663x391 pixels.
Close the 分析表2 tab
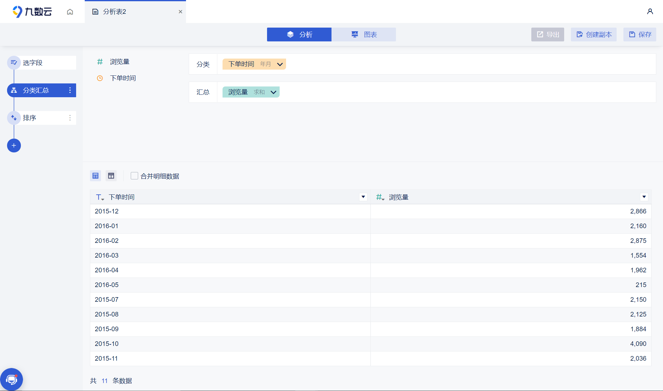pos(180,12)
